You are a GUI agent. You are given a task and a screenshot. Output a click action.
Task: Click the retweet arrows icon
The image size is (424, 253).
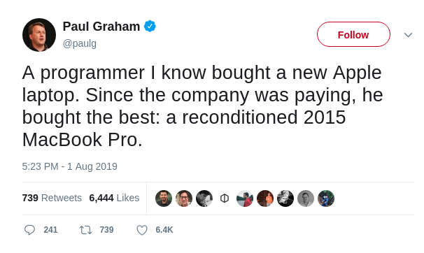click(x=86, y=230)
